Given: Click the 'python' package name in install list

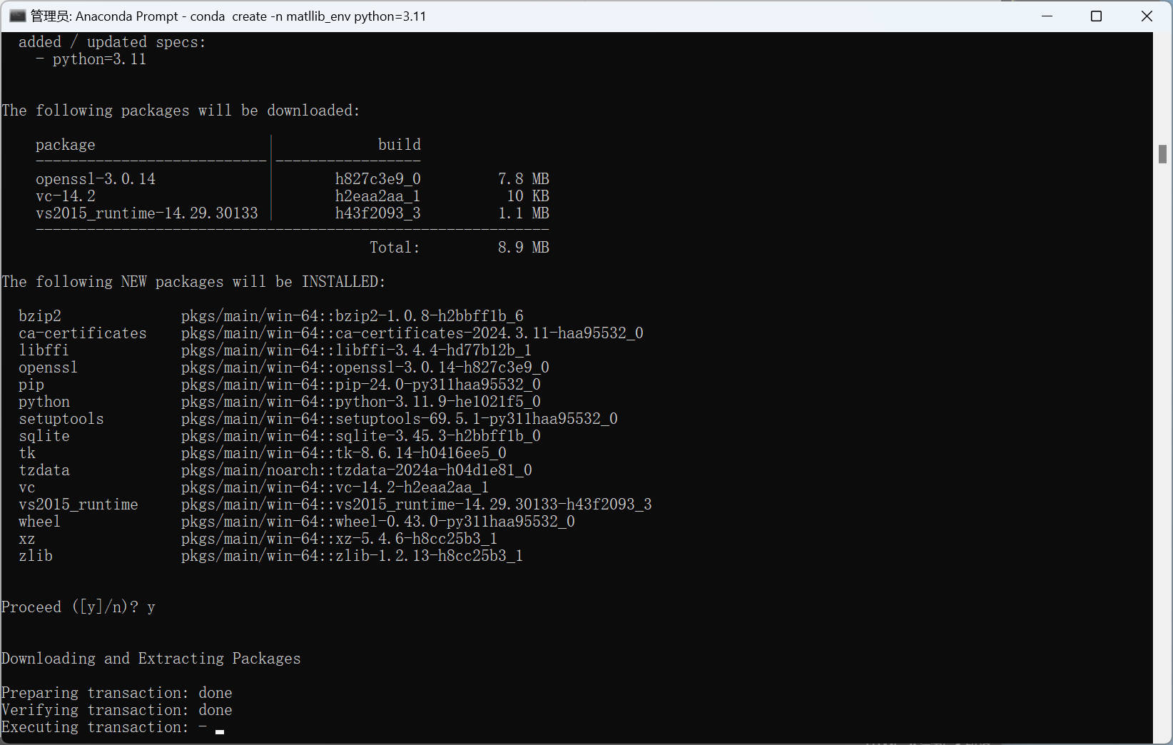Looking at the screenshot, I should pos(44,402).
